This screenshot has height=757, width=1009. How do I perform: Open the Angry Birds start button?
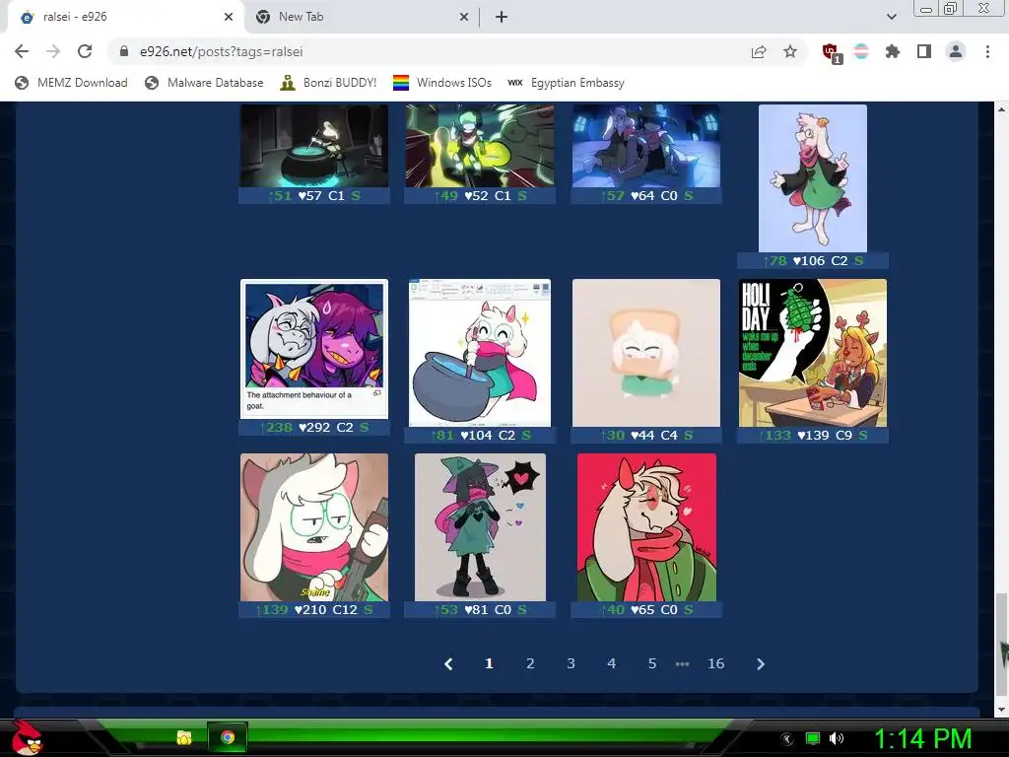coord(27,737)
